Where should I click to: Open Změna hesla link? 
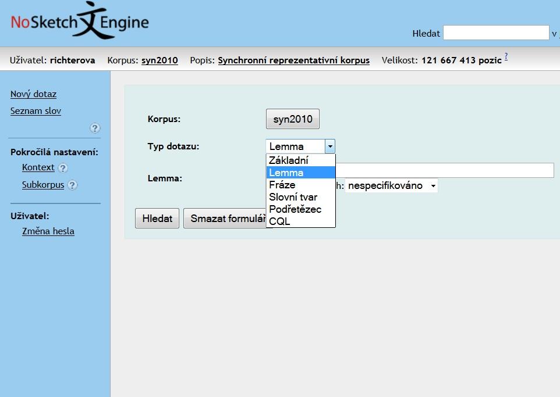pyautogui.click(x=48, y=231)
